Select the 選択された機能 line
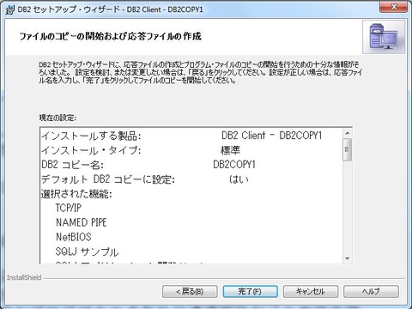Screen dimensions: 412x309 pyautogui.click(x=76, y=194)
